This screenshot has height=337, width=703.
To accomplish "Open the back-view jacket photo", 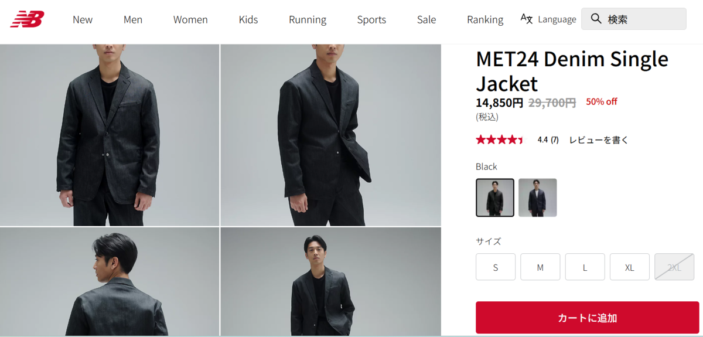I will pyautogui.click(x=110, y=282).
